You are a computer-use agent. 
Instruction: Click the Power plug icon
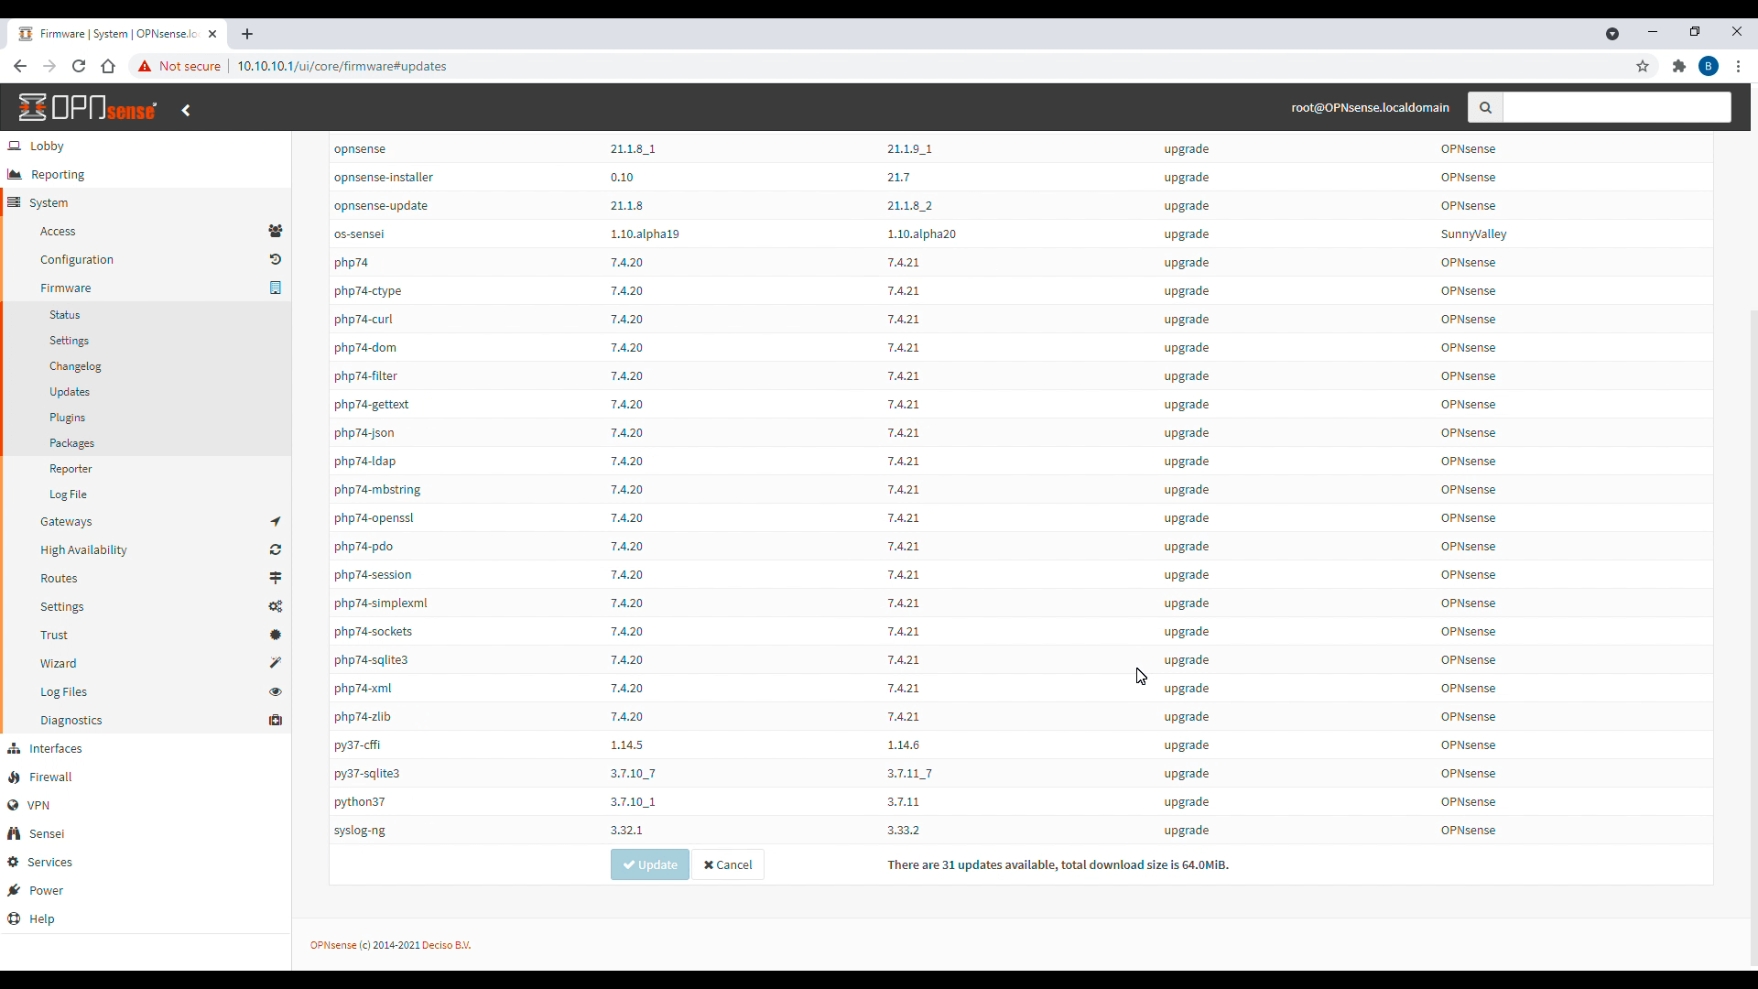[14, 890]
